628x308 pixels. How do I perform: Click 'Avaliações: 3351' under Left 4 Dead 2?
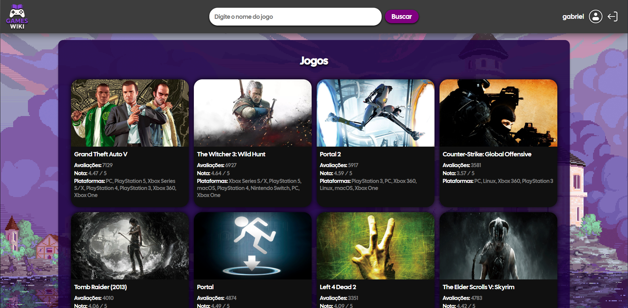click(x=339, y=298)
